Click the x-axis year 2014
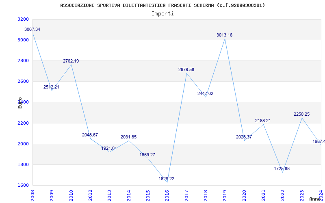Viewport: 325px width, 203px height. 129,196
